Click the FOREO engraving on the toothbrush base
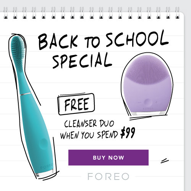Screen dimensions: 191x191 click(x=47, y=166)
